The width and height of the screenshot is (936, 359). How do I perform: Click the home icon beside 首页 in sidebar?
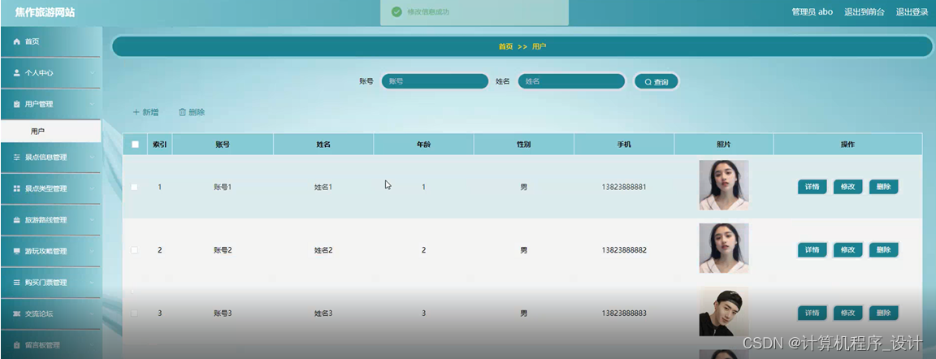(x=17, y=41)
